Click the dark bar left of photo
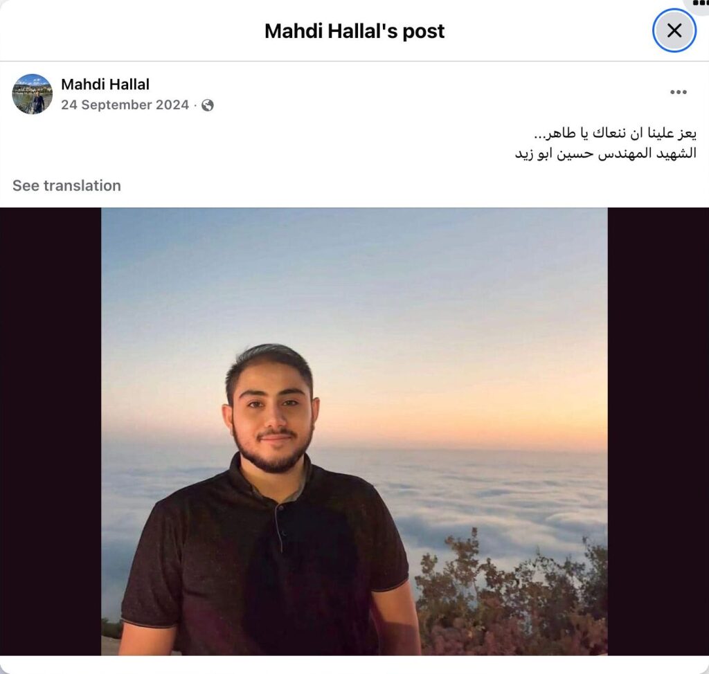 (x=51, y=431)
